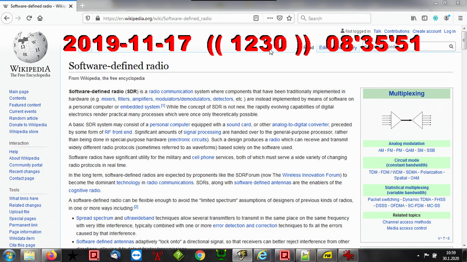Image resolution: width=467 pixels, height=262 pixels.
Task: Click the Firefox account icon in toolbar
Action: 447,18
